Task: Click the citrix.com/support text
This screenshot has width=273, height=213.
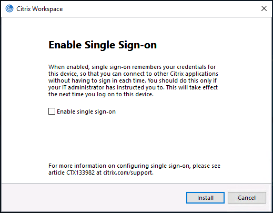Action: pos(128,173)
